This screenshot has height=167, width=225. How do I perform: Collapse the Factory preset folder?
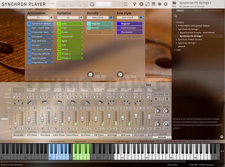pyautogui.click(x=174, y=22)
